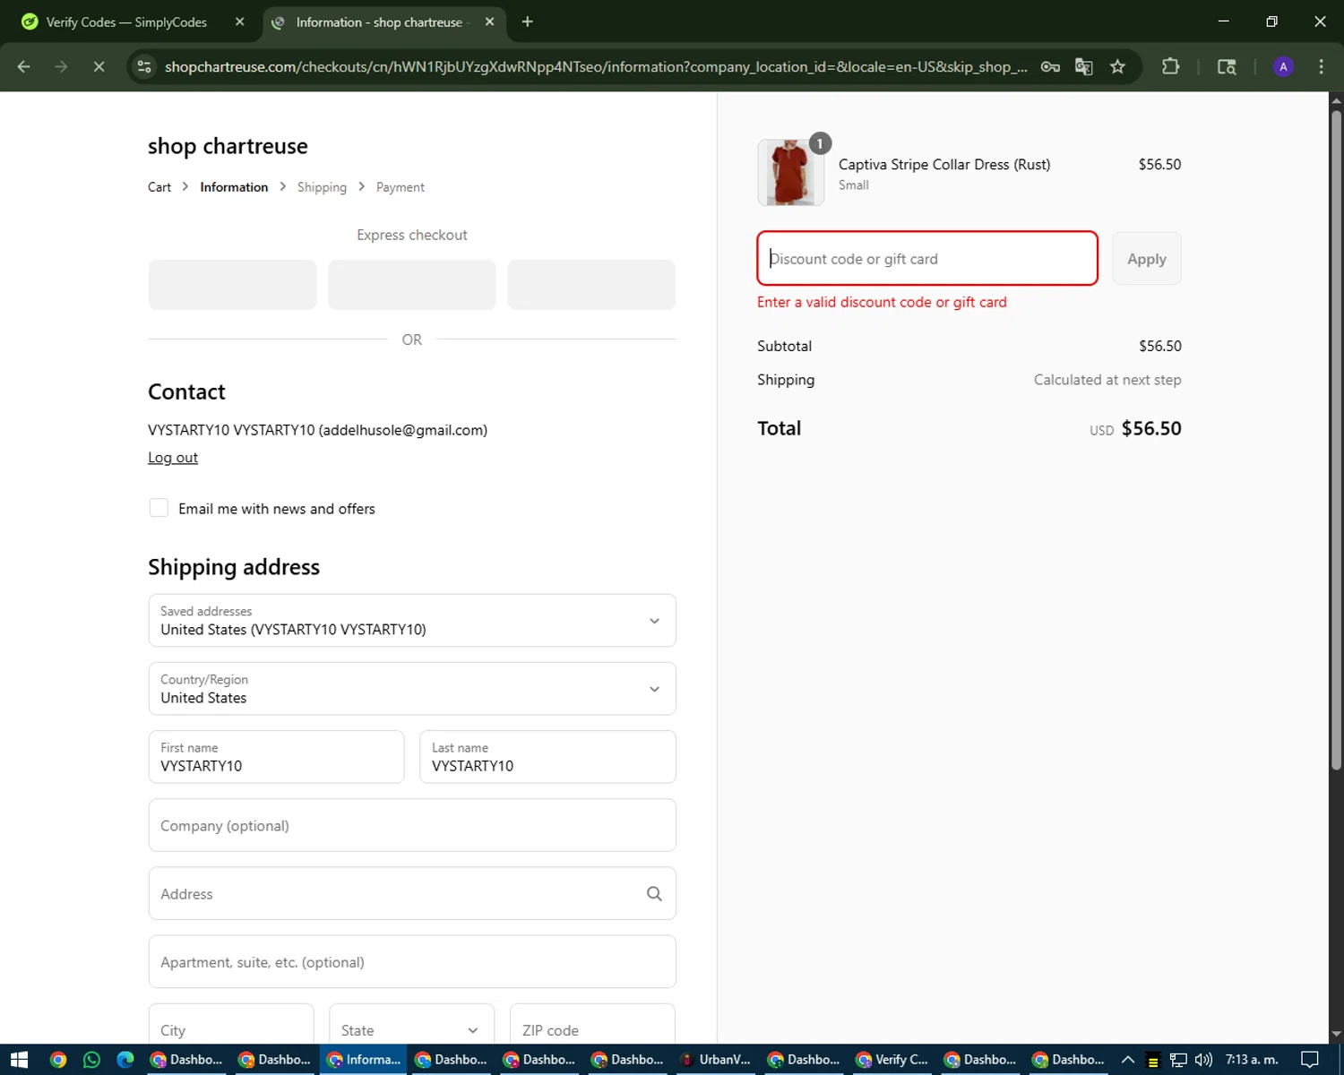This screenshot has height=1075, width=1344.
Task: View site information icon in address bar
Action: [x=144, y=66]
